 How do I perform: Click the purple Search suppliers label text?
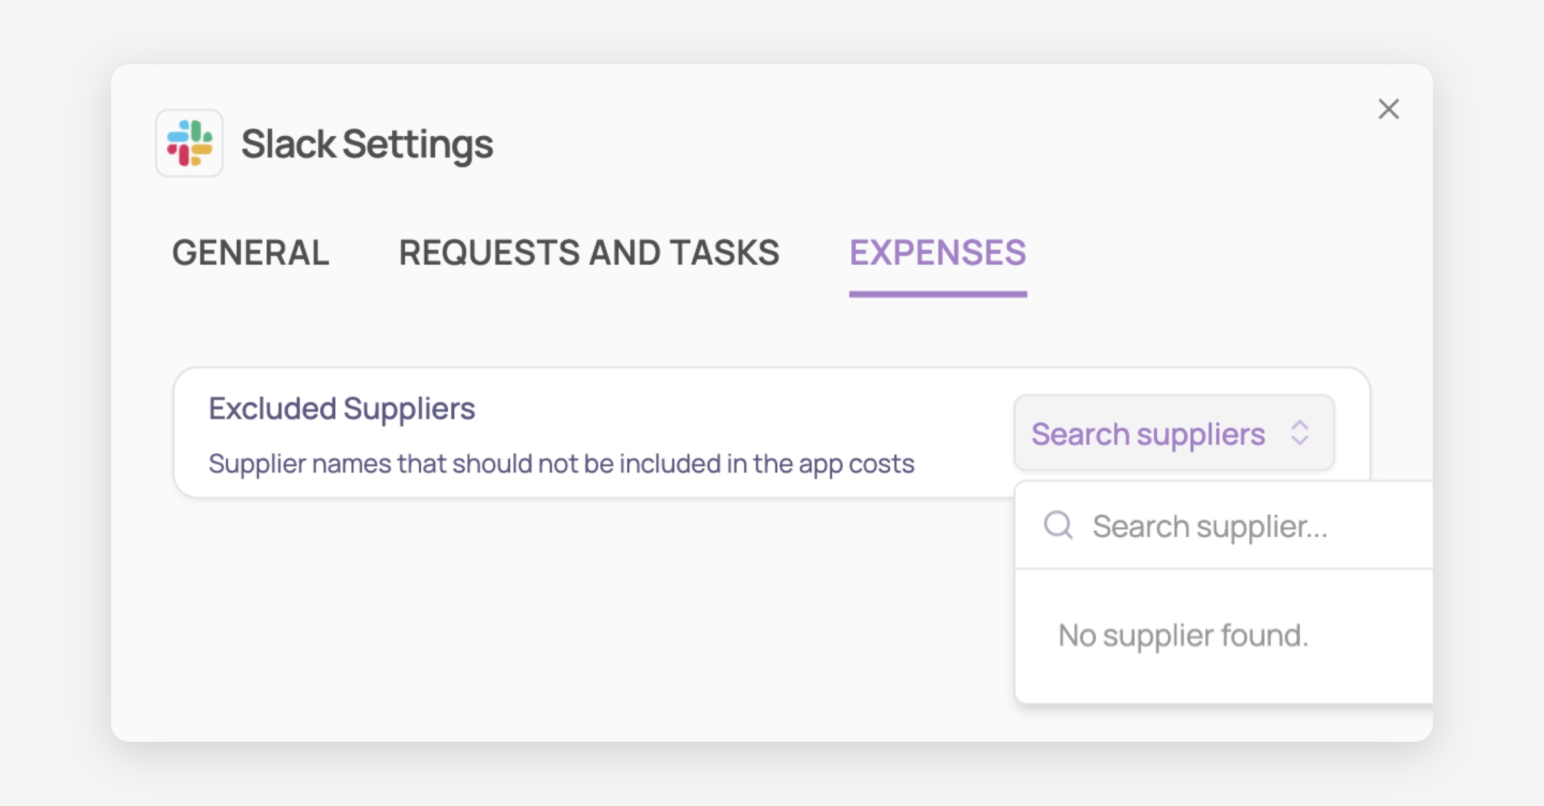point(1148,434)
